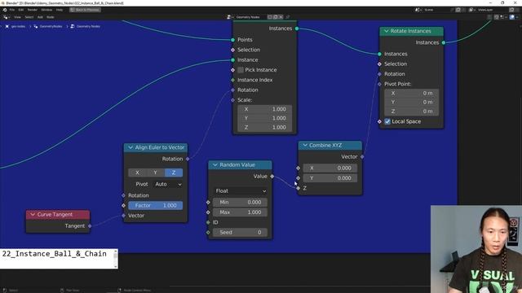This screenshot has height=293, width=522.
Task: Click the 'geo nodes' object breadcrumb icon
Action: point(7,26)
